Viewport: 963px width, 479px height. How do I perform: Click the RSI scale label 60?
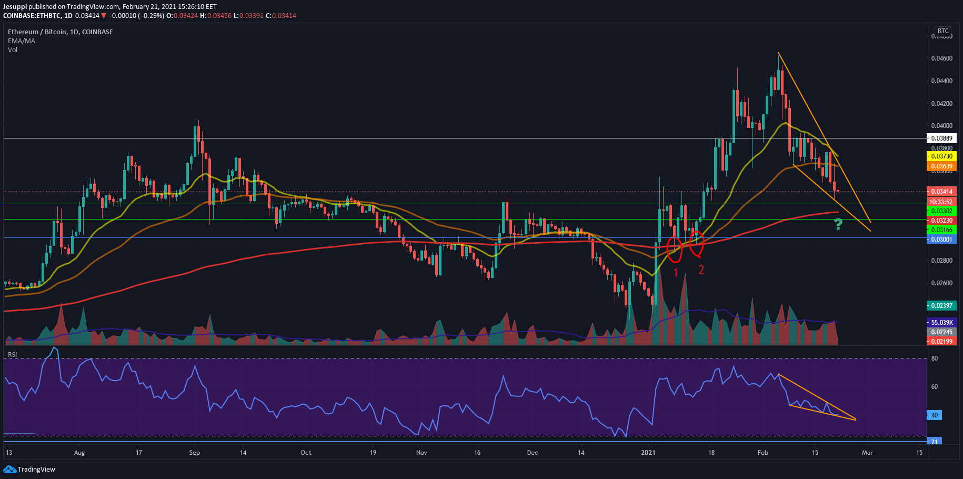click(935, 387)
